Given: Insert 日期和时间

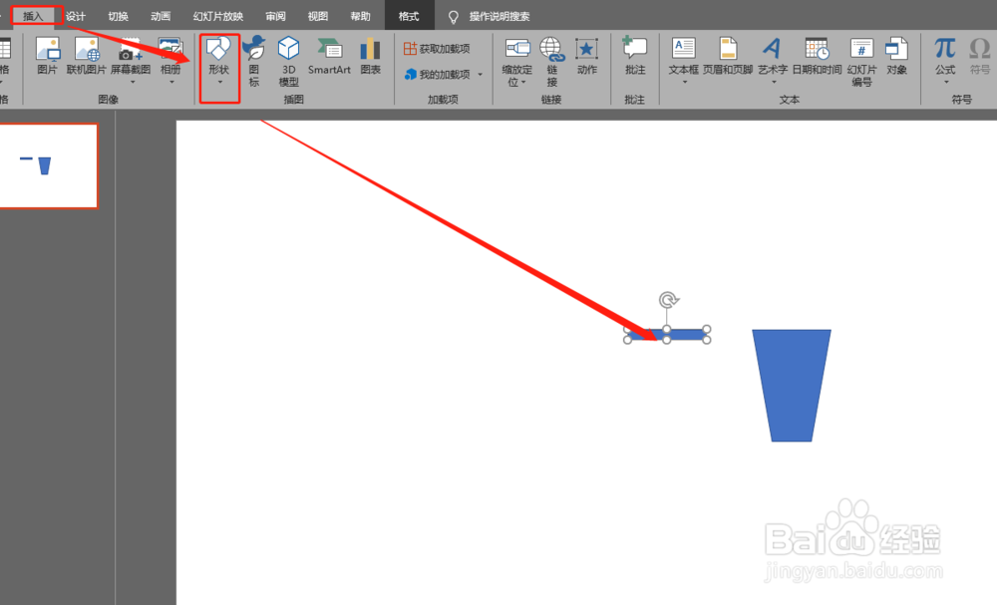Looking at the screenshot, I should 818,56.
